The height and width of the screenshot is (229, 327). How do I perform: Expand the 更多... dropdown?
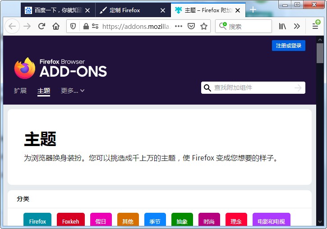point(73,91)
